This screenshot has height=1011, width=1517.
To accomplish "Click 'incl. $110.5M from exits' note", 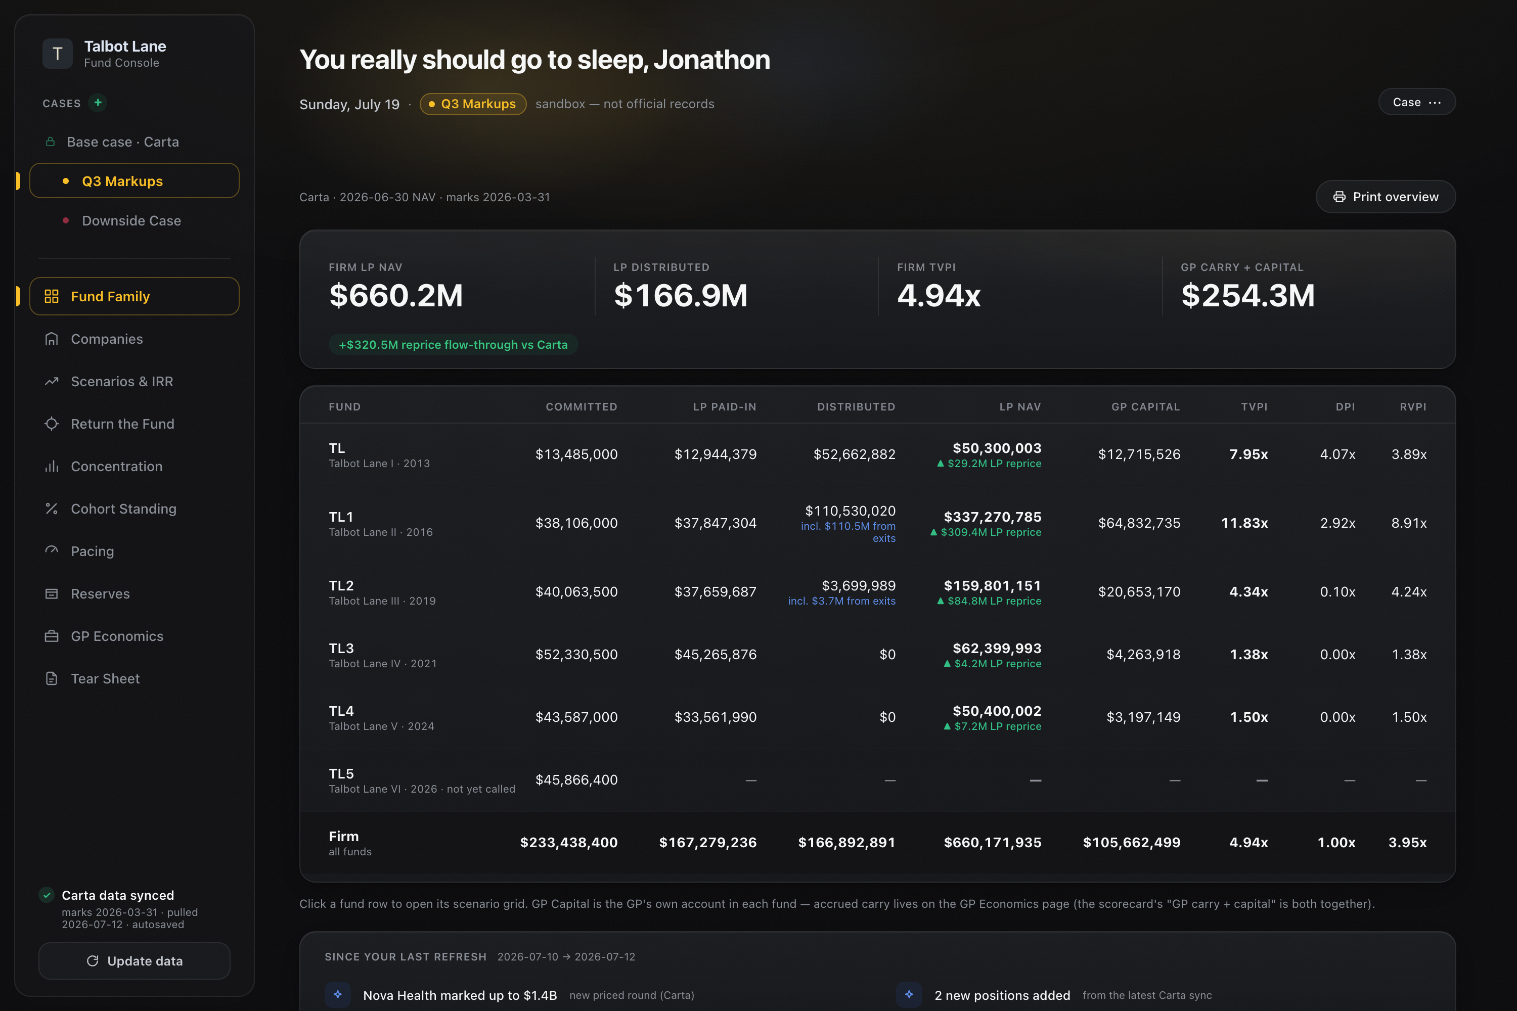I will tap(848, 532).
